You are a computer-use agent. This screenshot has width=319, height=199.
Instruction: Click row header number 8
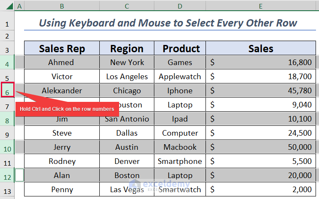click(7, 119)
